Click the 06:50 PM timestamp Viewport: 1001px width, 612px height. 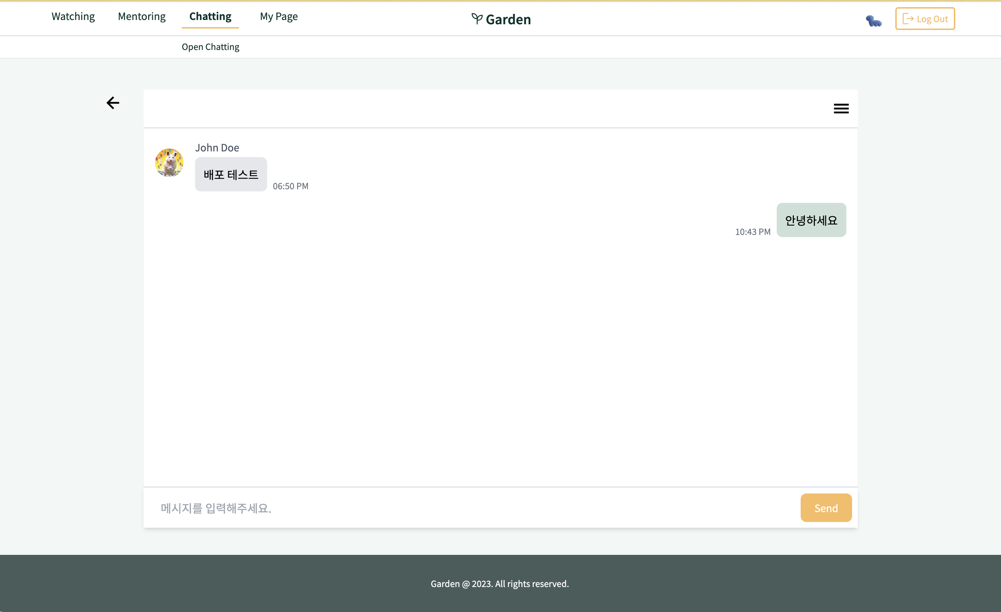[x=290, y=186]
